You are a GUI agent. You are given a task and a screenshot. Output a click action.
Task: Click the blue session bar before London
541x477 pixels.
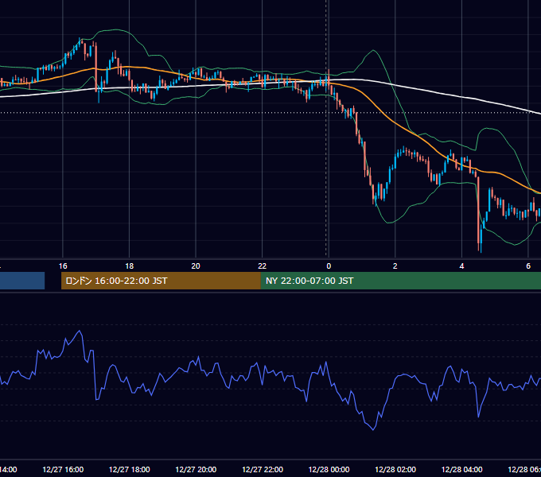[x=22, y=281]
